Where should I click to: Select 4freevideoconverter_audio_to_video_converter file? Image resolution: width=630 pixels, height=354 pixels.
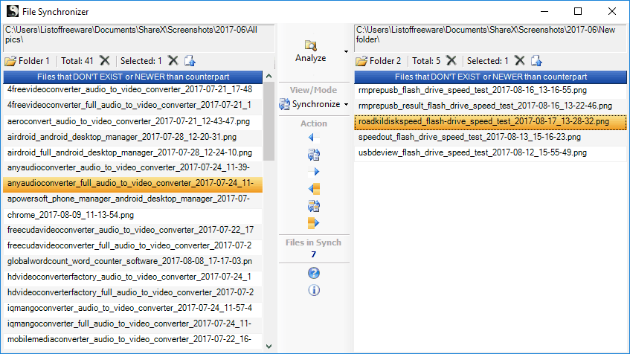(x=132, y=89)
